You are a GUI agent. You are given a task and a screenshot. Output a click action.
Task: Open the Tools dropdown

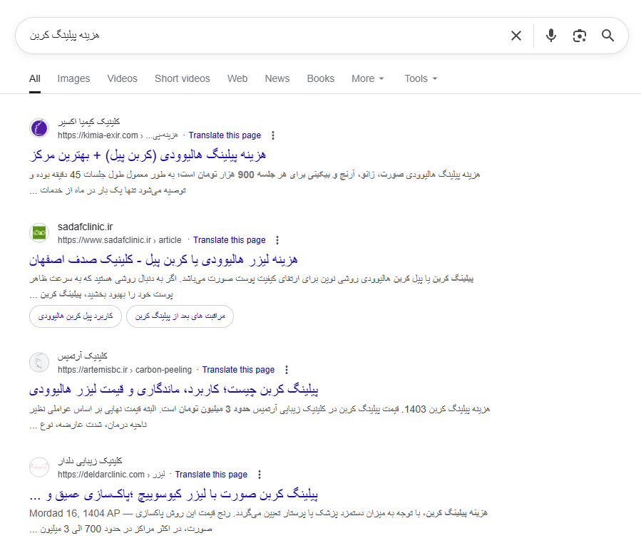click(x=421, y=78)
